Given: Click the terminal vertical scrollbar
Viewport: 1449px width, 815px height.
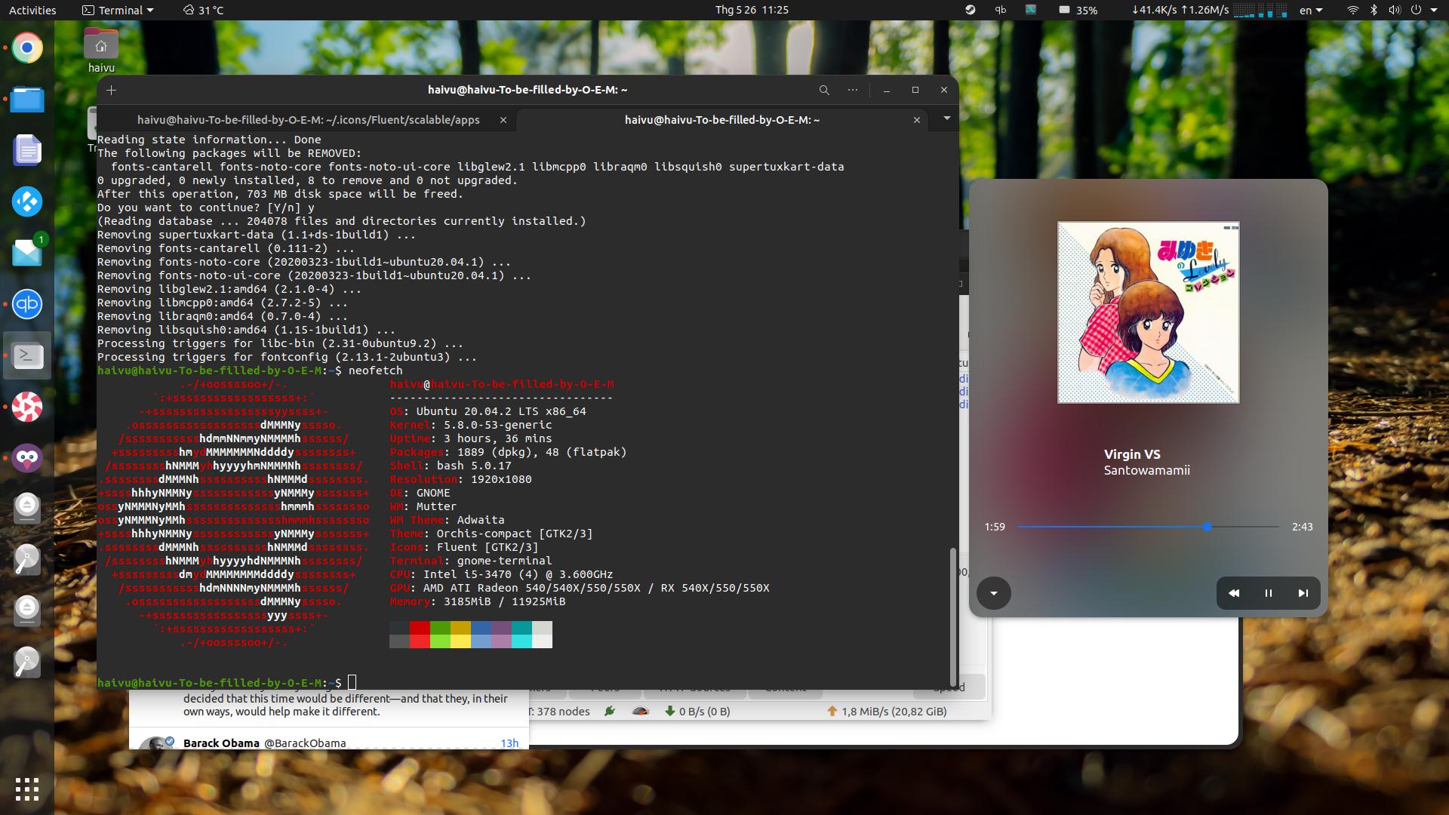Looking at the screenshot, I should coord(952,616).
